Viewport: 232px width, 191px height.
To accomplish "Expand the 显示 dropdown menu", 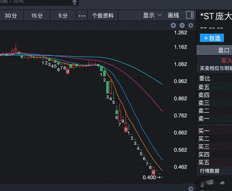I will (x=152, y=15).
